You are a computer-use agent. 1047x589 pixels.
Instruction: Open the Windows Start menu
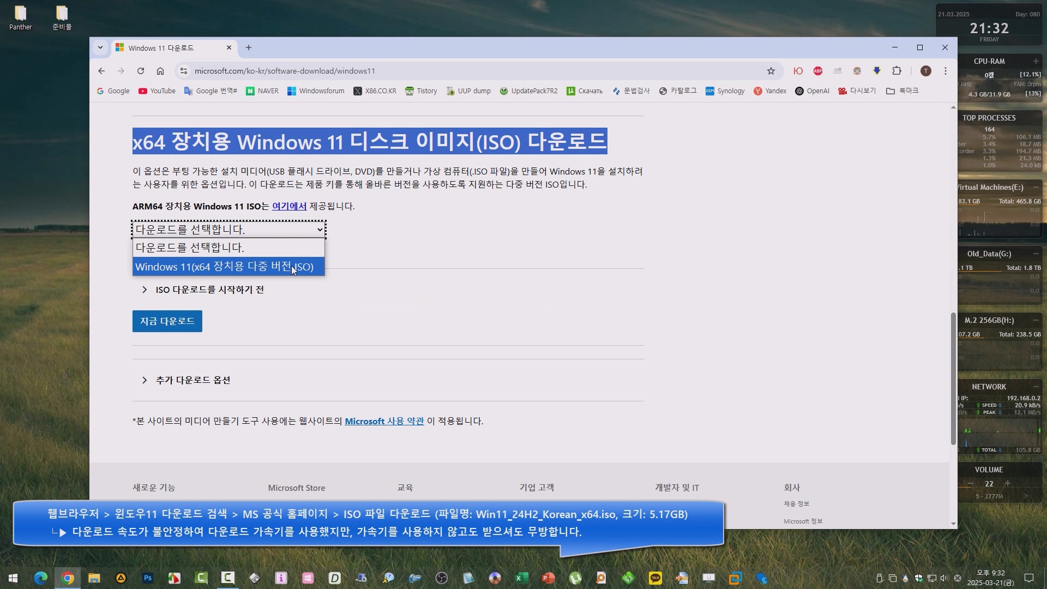coord(13,578)
